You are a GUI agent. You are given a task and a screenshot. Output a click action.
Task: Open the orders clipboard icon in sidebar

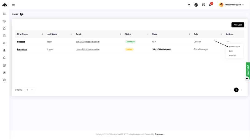[x=4, y=36]
